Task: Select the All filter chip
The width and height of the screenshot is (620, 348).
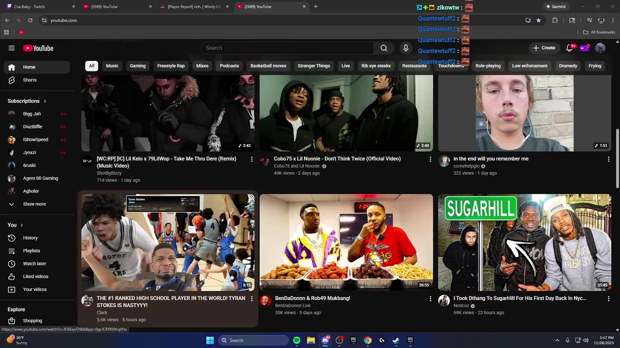Action: [x=92, y=66]
